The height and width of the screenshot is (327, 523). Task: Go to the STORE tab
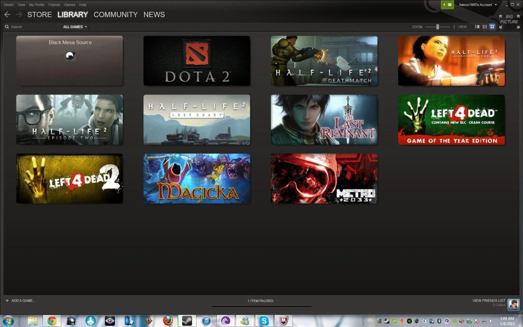tap(40, 15)
